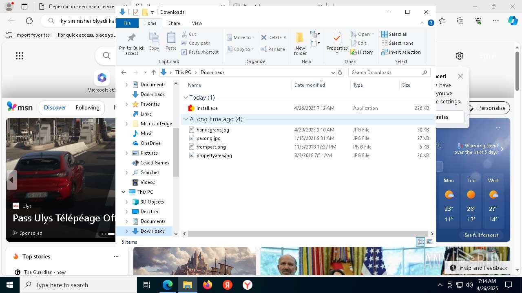
Task: Open Desktop under This PC
Action: click(x=149, y=212)
